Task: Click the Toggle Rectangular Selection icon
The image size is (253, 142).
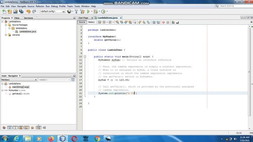Action: pos(134,22)
